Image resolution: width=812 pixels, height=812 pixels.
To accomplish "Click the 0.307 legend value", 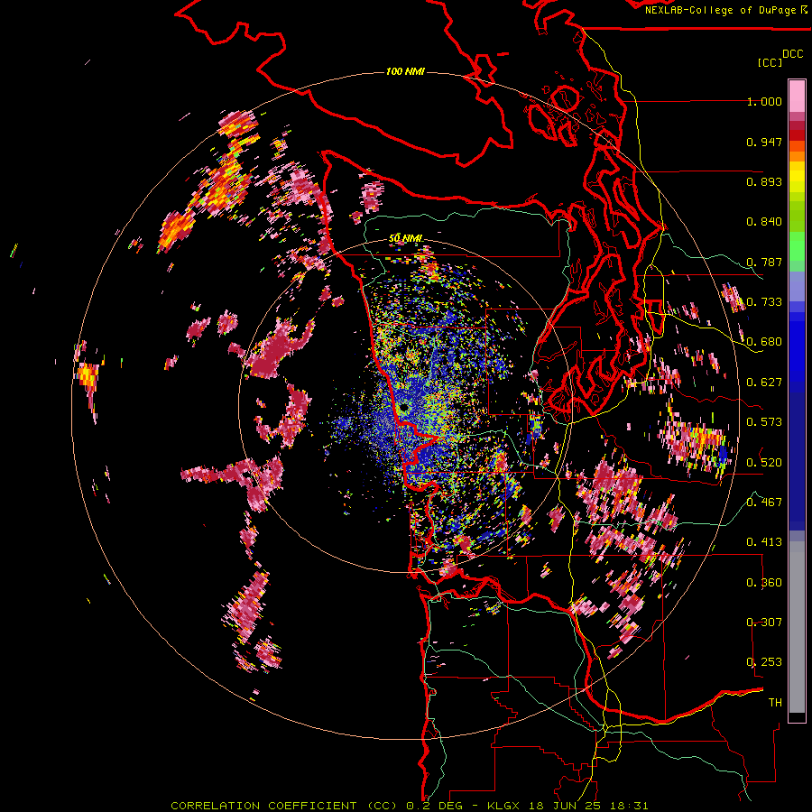I will click(764, 623).
